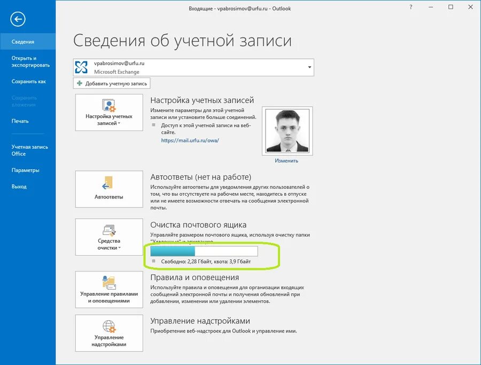Click the green plus icon on Добавить учетную запись
Image resolution: width=481 pixels, height=365 pixels.
[80, 83]
